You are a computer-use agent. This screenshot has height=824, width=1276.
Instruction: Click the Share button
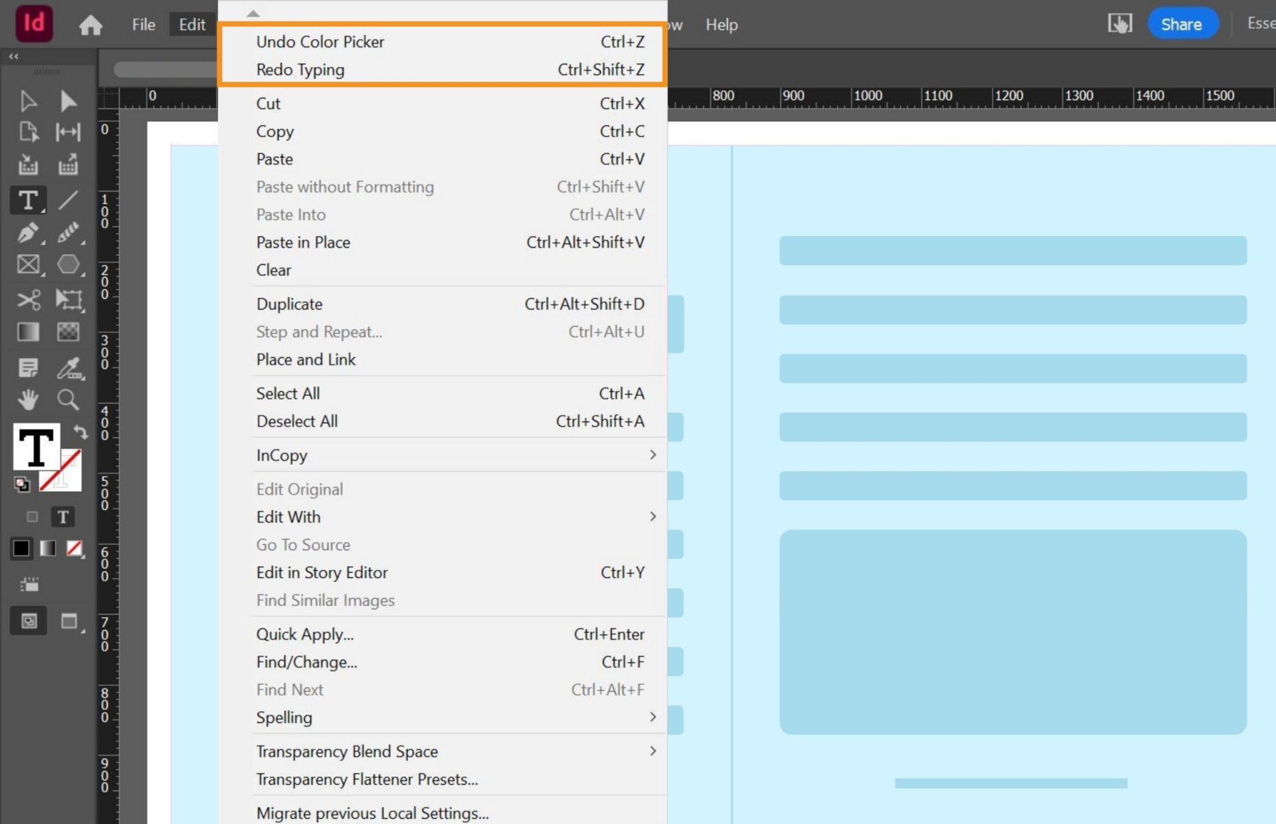[1182, 25]
